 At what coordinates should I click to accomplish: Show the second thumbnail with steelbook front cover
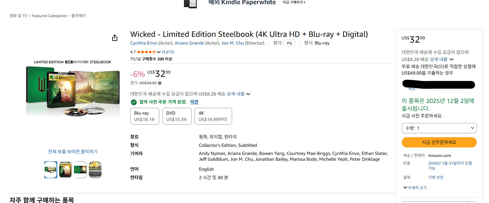pyautogui.click(x=66, y=169)
